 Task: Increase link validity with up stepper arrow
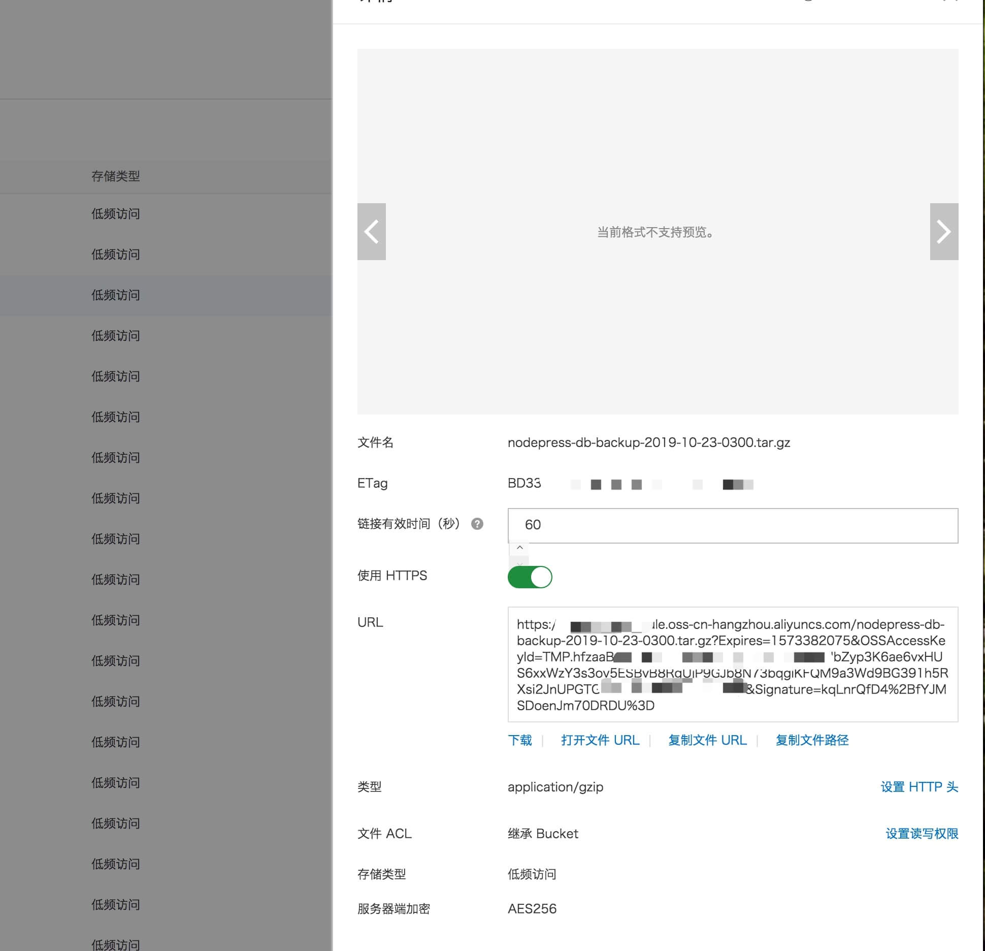tap(519, 548)
